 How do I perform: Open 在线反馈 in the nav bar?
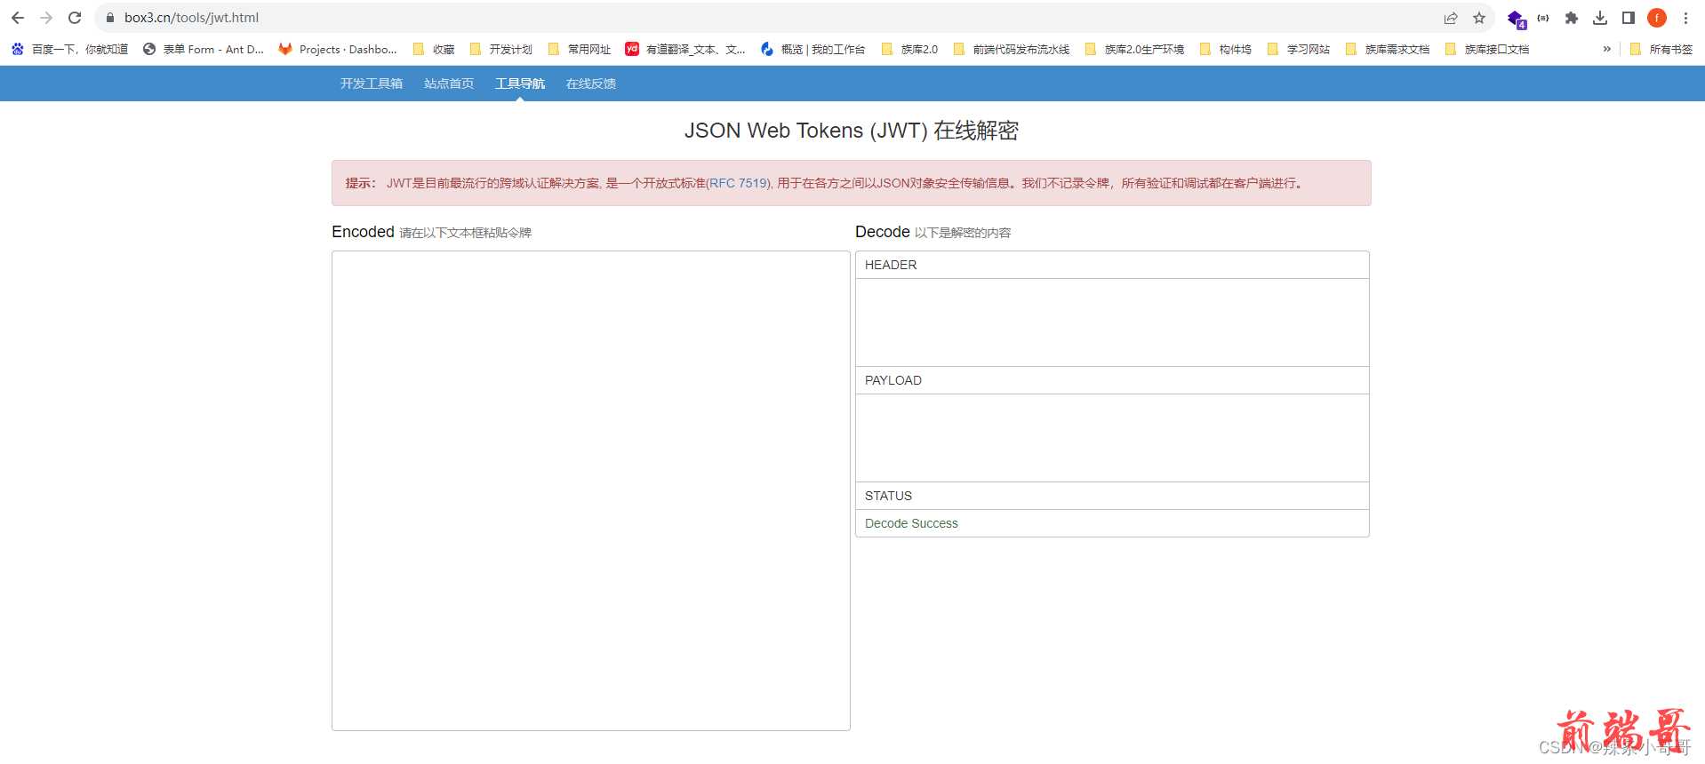(591, 84)
